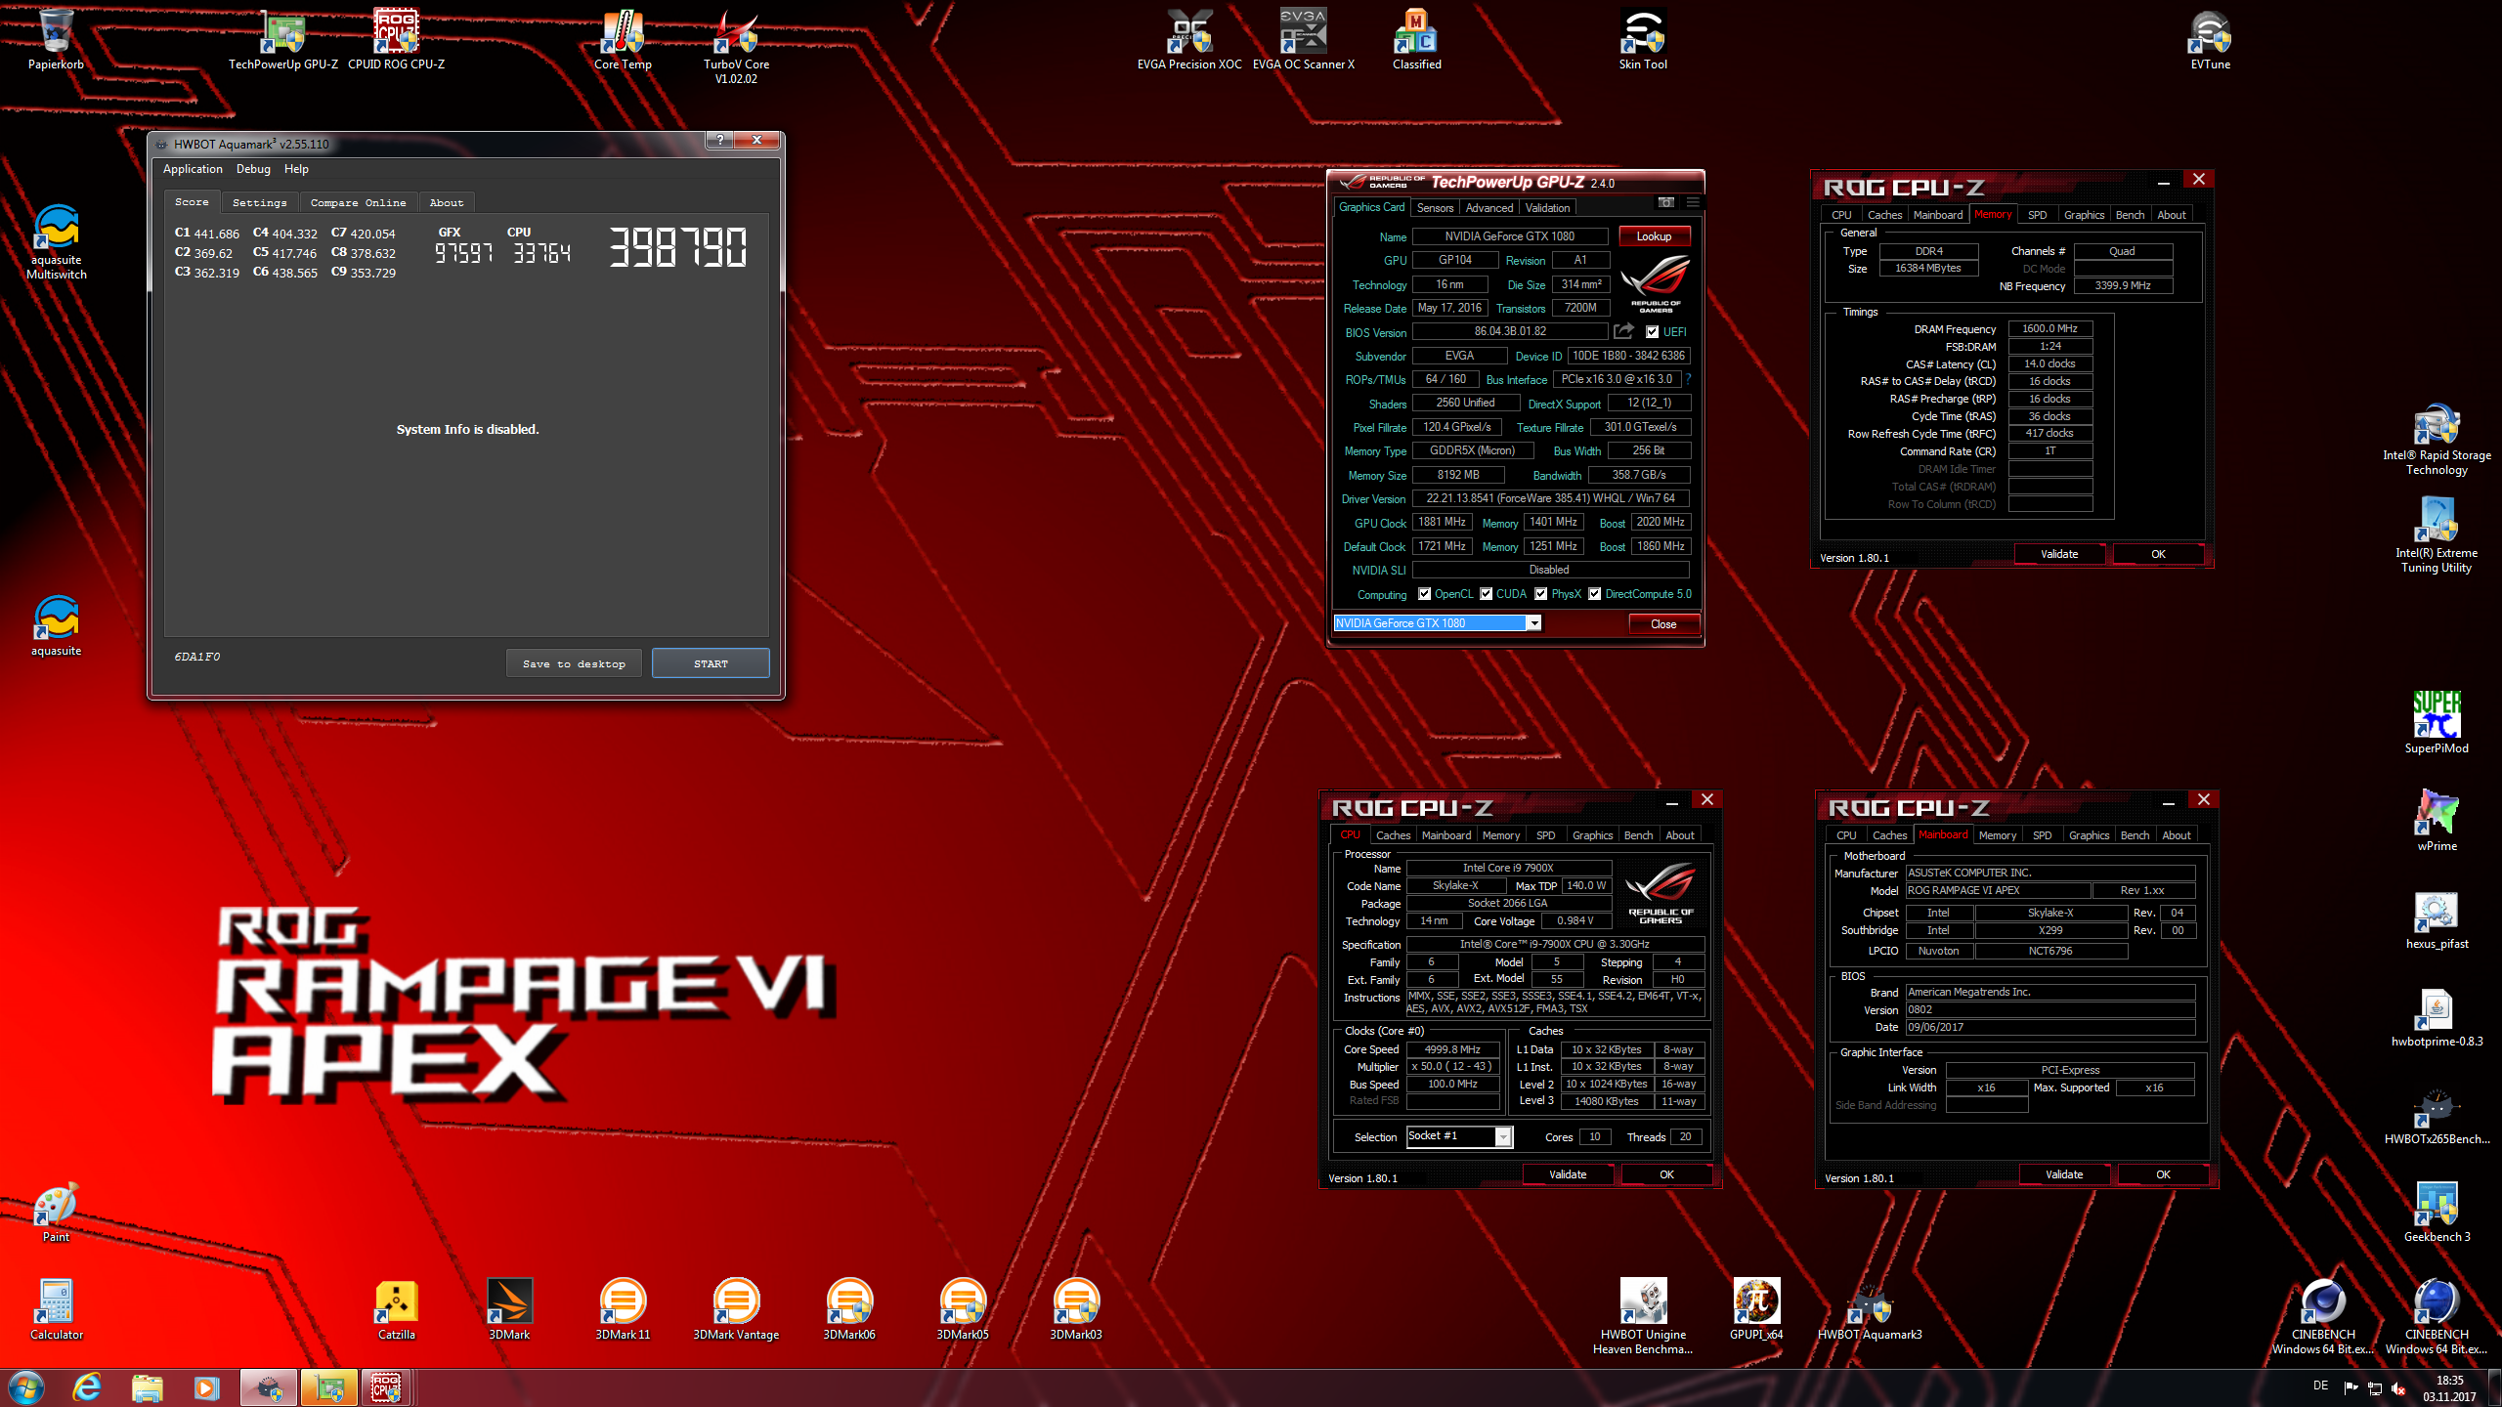Launch the EVTune desktop shortcut

(x=2210, y=40)
